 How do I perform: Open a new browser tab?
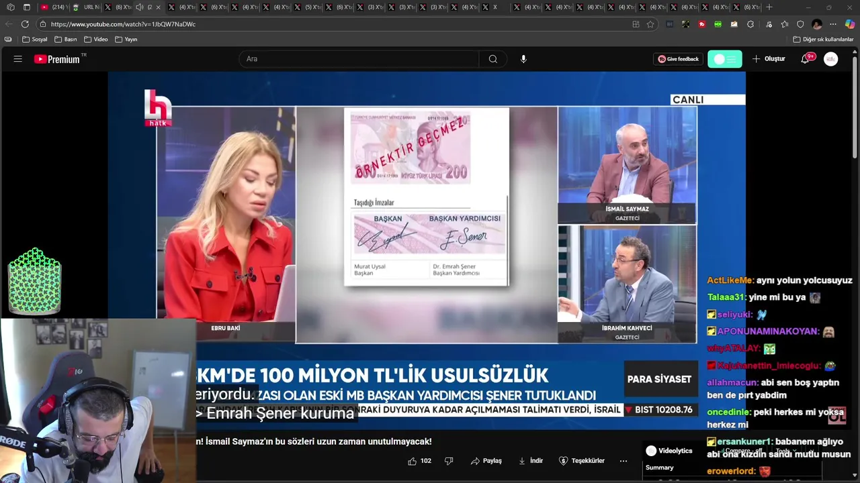(769, 7)
